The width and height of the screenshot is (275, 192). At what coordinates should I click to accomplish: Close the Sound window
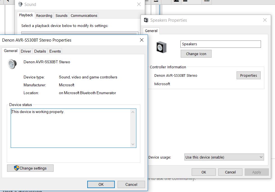click(139, 4)
